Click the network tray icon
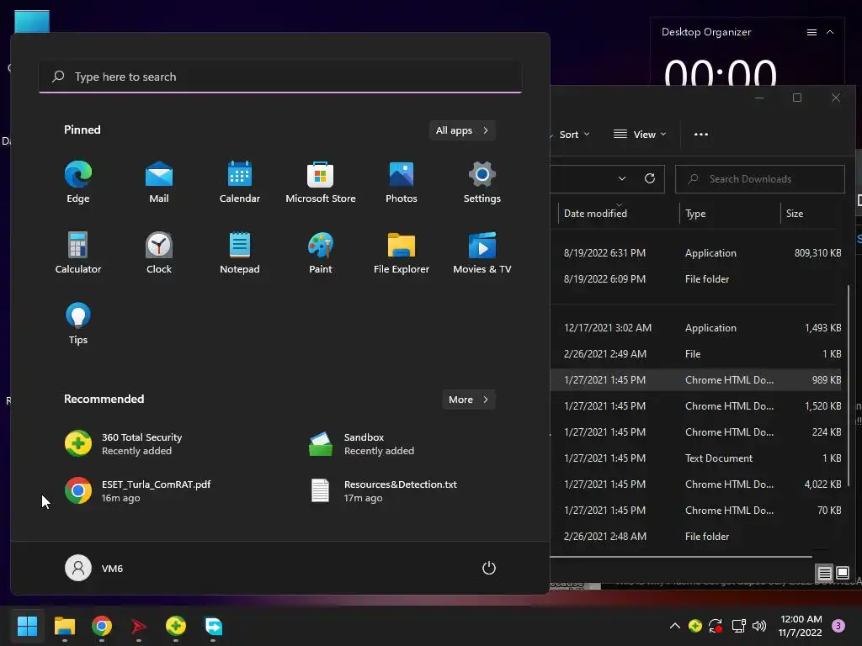 738,626
